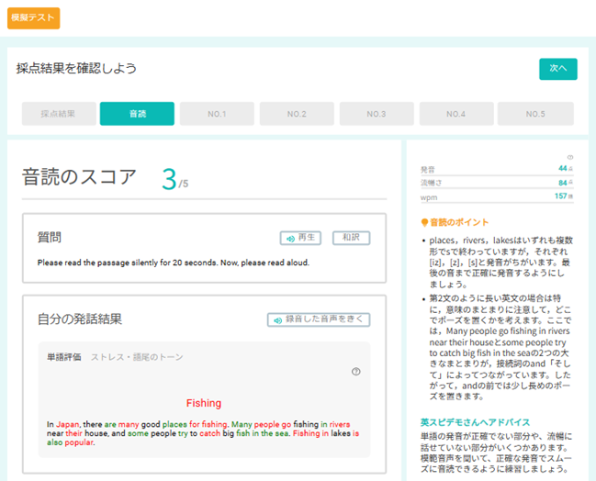Switch to the NO.3 tab
The width and height of the screenshot is (596, 481).
click(x=377, y=114)
